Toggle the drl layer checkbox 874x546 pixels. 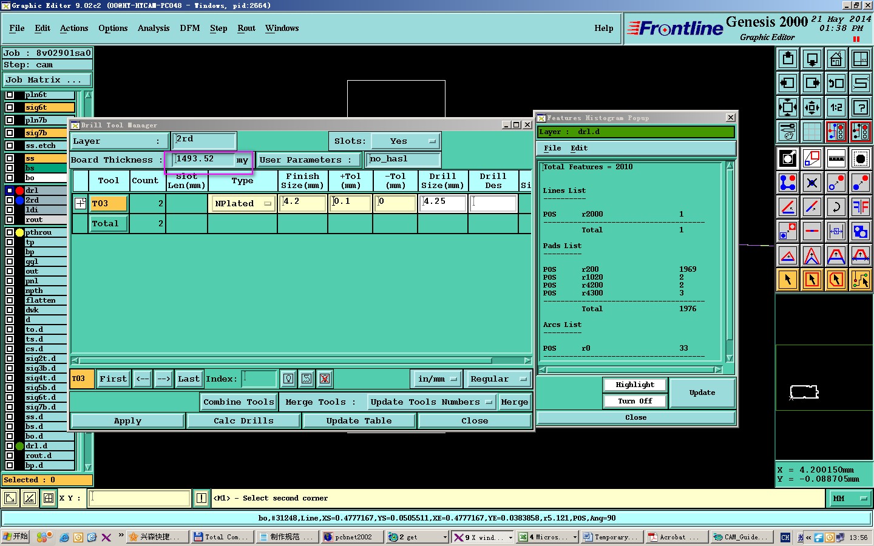point(10,190)
